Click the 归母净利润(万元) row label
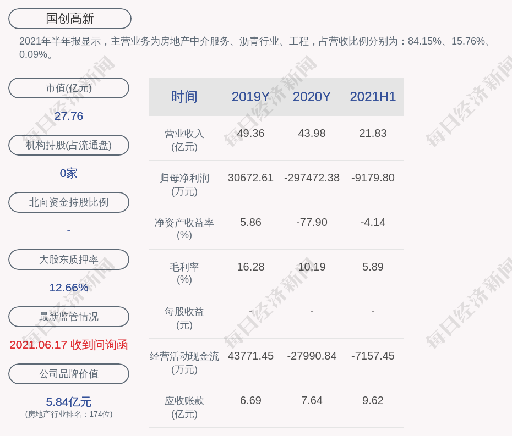The width and height of the screenshot is (512, 436). coord(184,185)
